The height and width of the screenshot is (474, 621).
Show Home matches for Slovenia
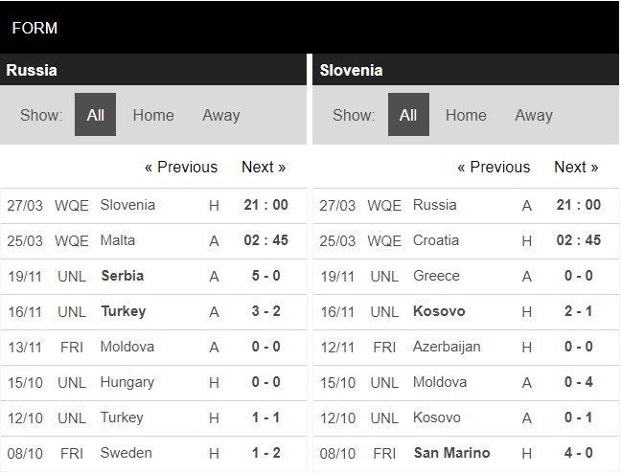(x=466, y=115)
